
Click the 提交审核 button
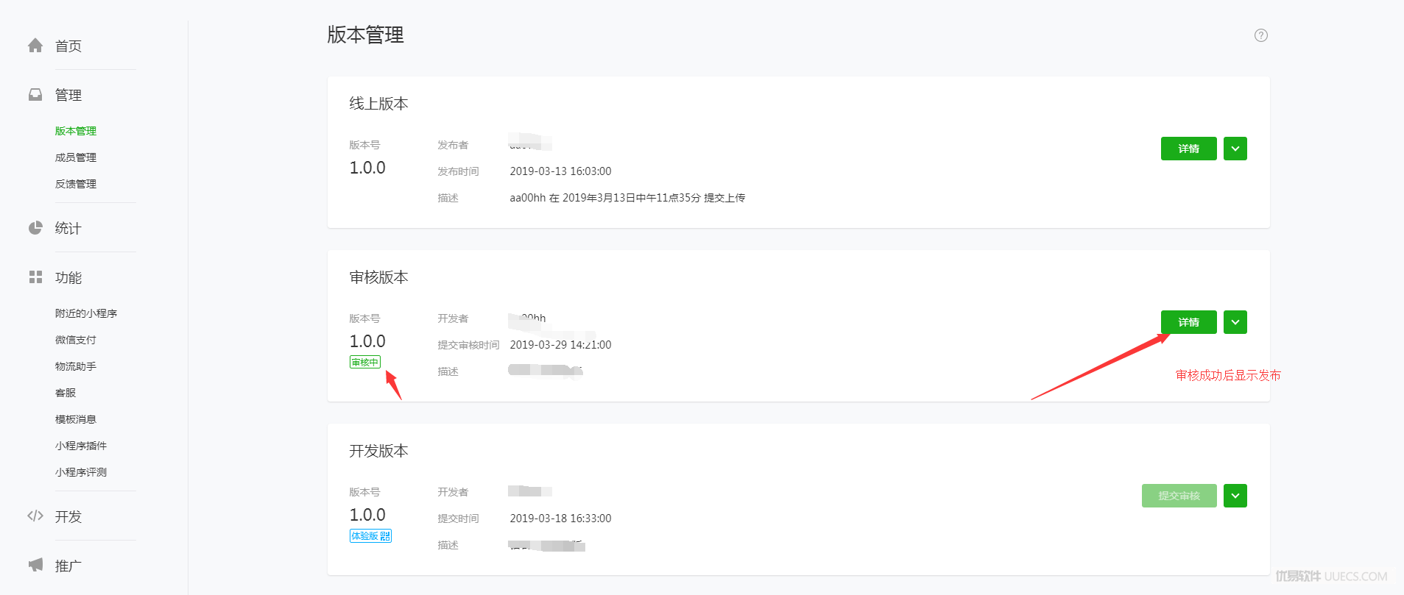(1179, 496)
